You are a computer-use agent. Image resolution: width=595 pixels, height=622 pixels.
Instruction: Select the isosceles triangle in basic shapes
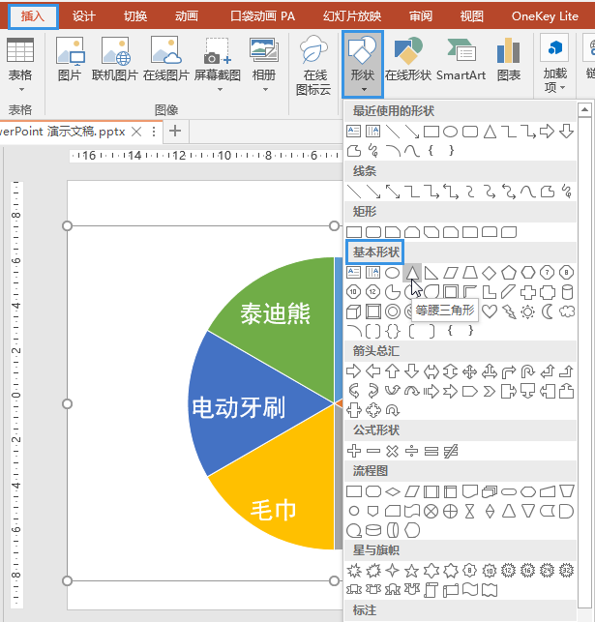[412, 273]
